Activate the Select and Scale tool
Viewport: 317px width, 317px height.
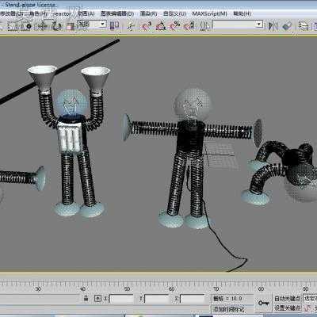point(71,26)
